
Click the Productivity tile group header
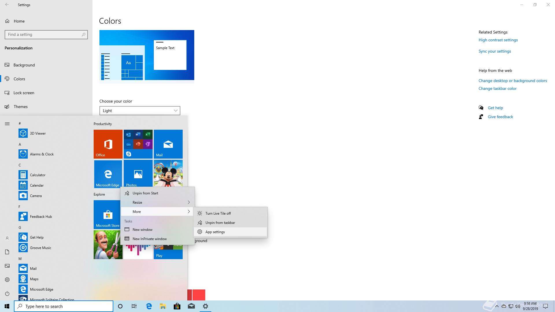pyautogui.click(x=103, y=124)
